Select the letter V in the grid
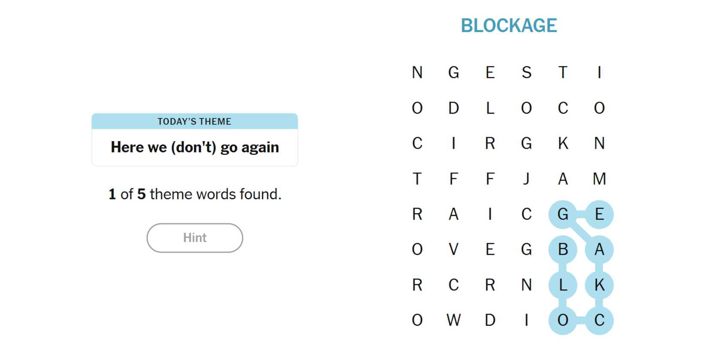708x354 pixels. pos(454,249)
